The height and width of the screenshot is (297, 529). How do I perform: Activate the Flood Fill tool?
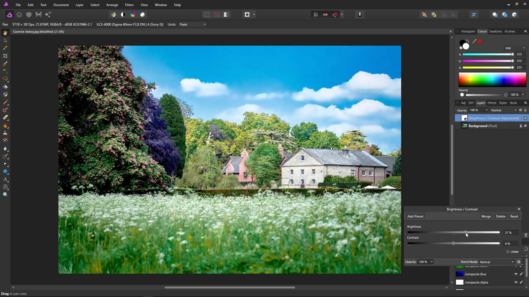click(5, 87)
